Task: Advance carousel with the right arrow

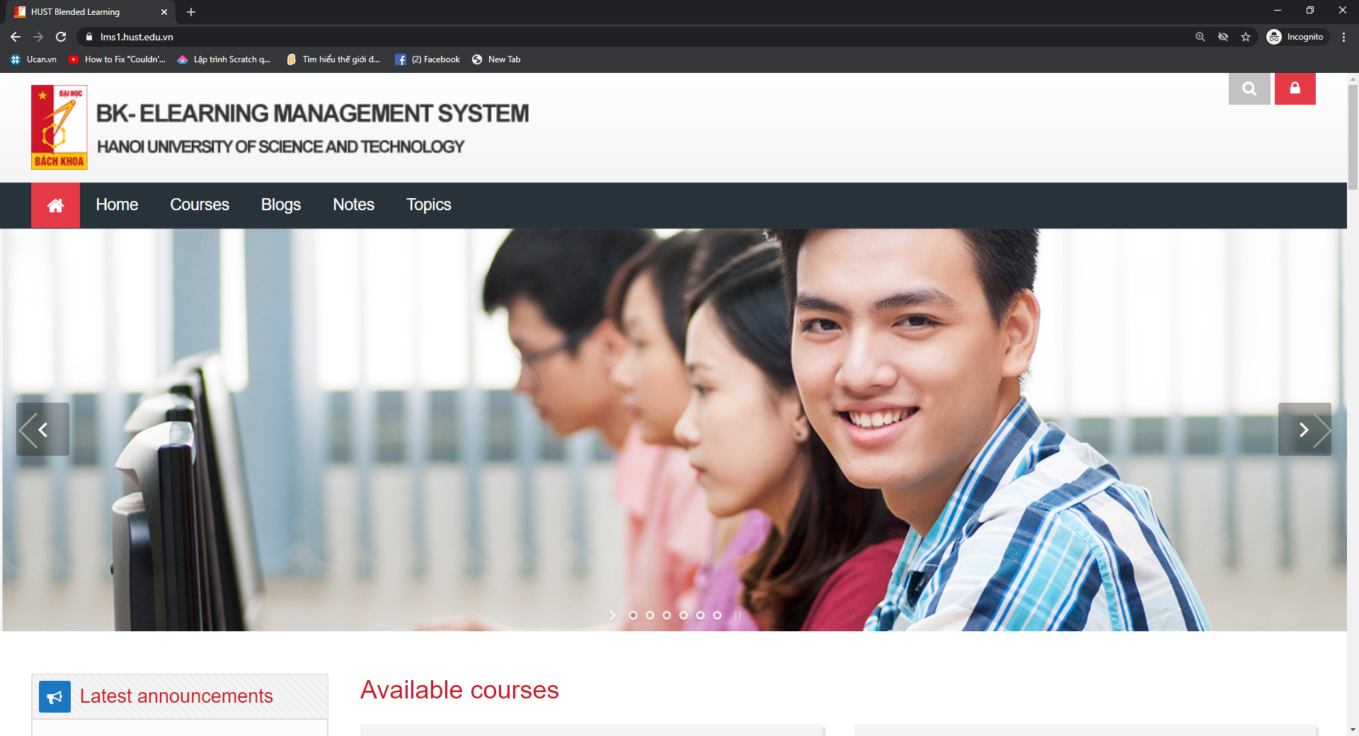Action: 1304,430
